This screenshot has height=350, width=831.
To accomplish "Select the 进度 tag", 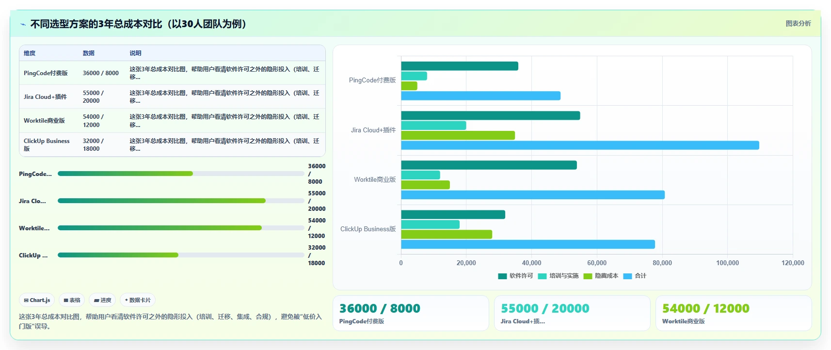I will point(102,300).
